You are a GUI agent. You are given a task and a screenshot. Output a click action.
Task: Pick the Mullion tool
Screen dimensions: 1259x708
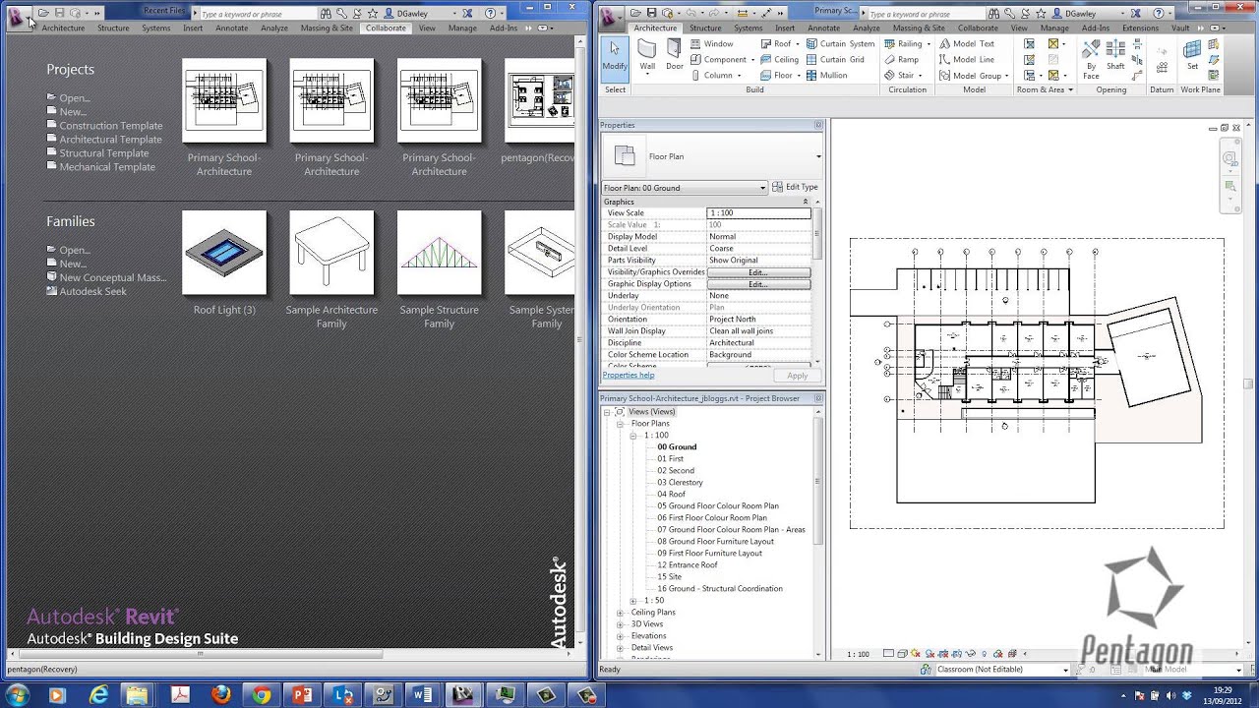(826, 76)
